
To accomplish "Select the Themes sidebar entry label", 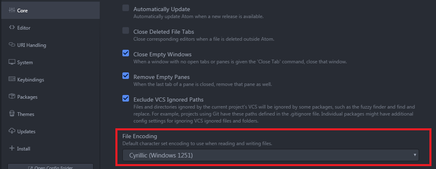I will tap(26, 114).
